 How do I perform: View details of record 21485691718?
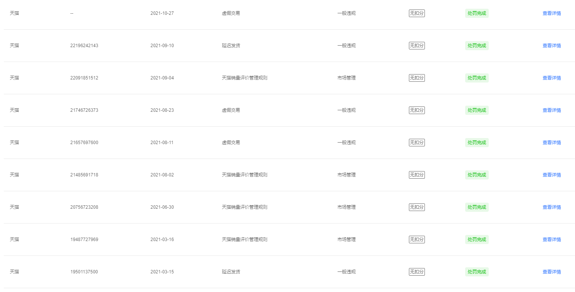(x=551, y=175)
